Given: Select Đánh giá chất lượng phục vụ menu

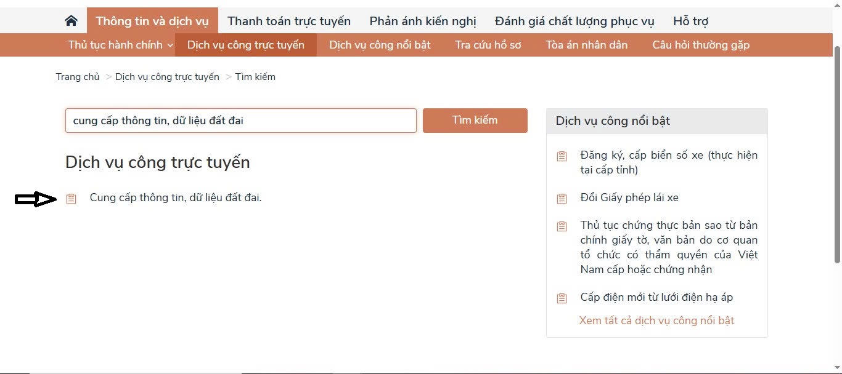Looking at the screenshot, I should tap(574, 21).
